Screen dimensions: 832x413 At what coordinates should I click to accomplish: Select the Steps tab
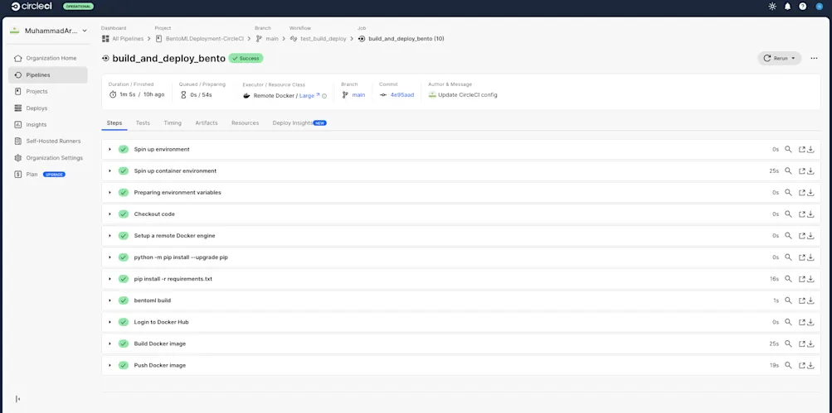click(x=114, y=122)
